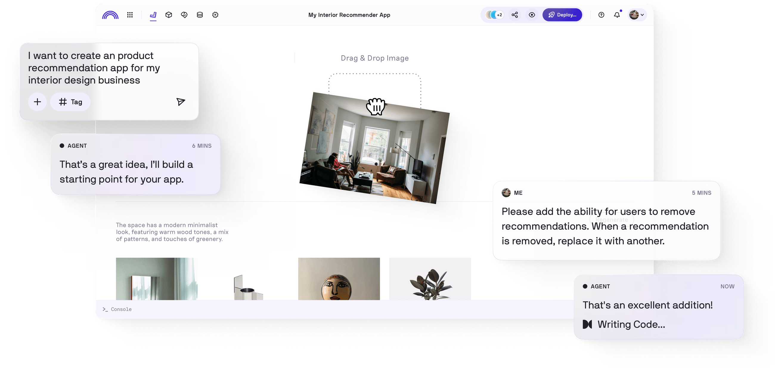Click the share icon
Image resolution: width=775 pixels, height=376 pixels.
515,15
